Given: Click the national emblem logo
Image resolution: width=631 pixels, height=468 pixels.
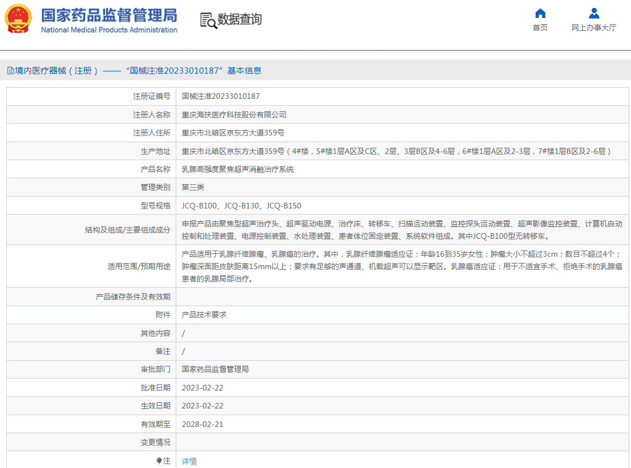Looking at the screenshot, I should (x=18, y=19).
